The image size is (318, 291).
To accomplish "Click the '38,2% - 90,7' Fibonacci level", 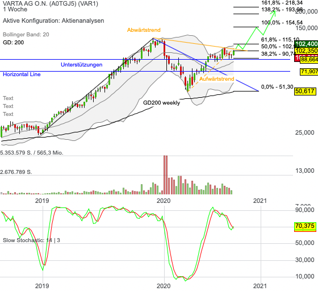I will pos(278,54).
